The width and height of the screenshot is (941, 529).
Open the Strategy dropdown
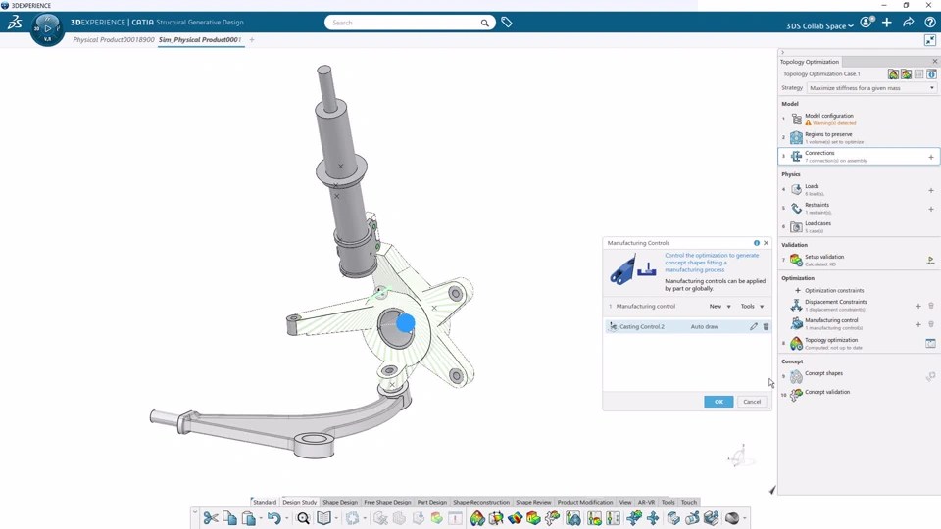[x=871, y=88]
